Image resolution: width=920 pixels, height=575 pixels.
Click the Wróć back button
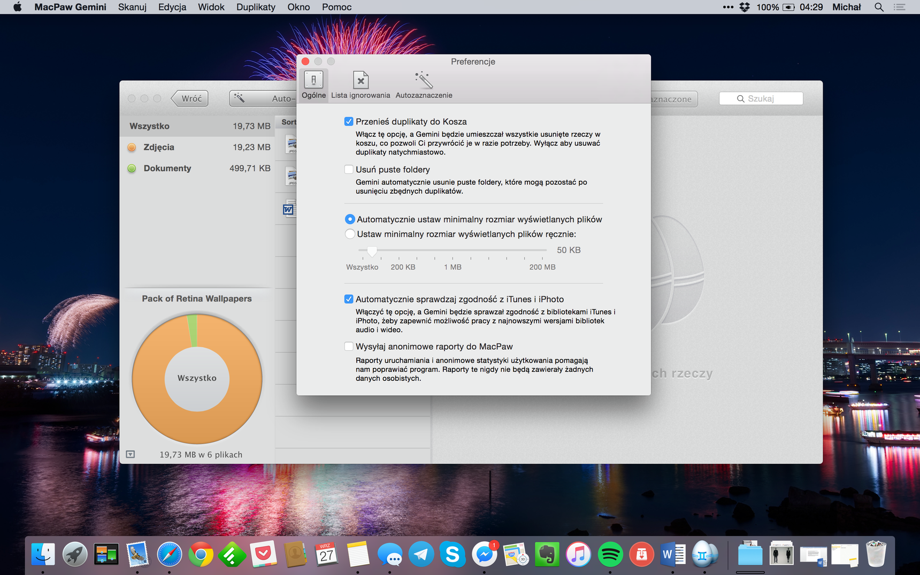pos(190,98)
